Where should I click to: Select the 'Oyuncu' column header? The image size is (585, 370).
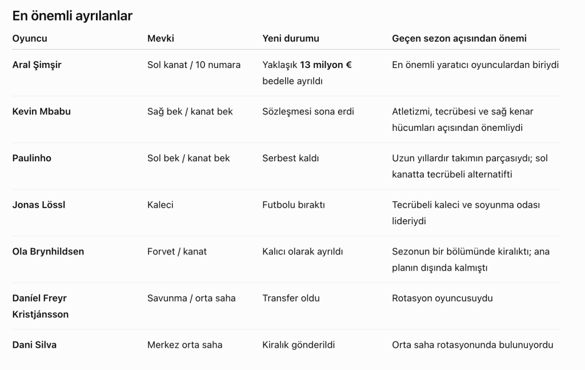[30, 38]
